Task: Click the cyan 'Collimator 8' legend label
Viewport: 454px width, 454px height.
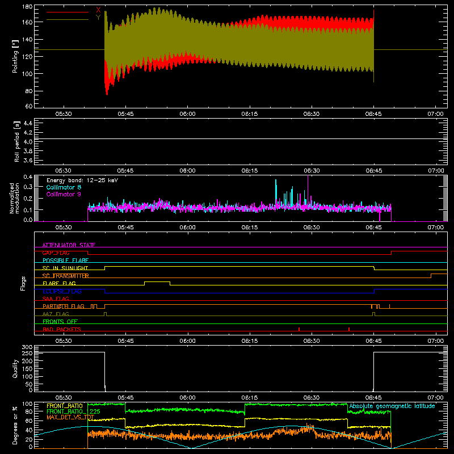Action: (64, 187)
